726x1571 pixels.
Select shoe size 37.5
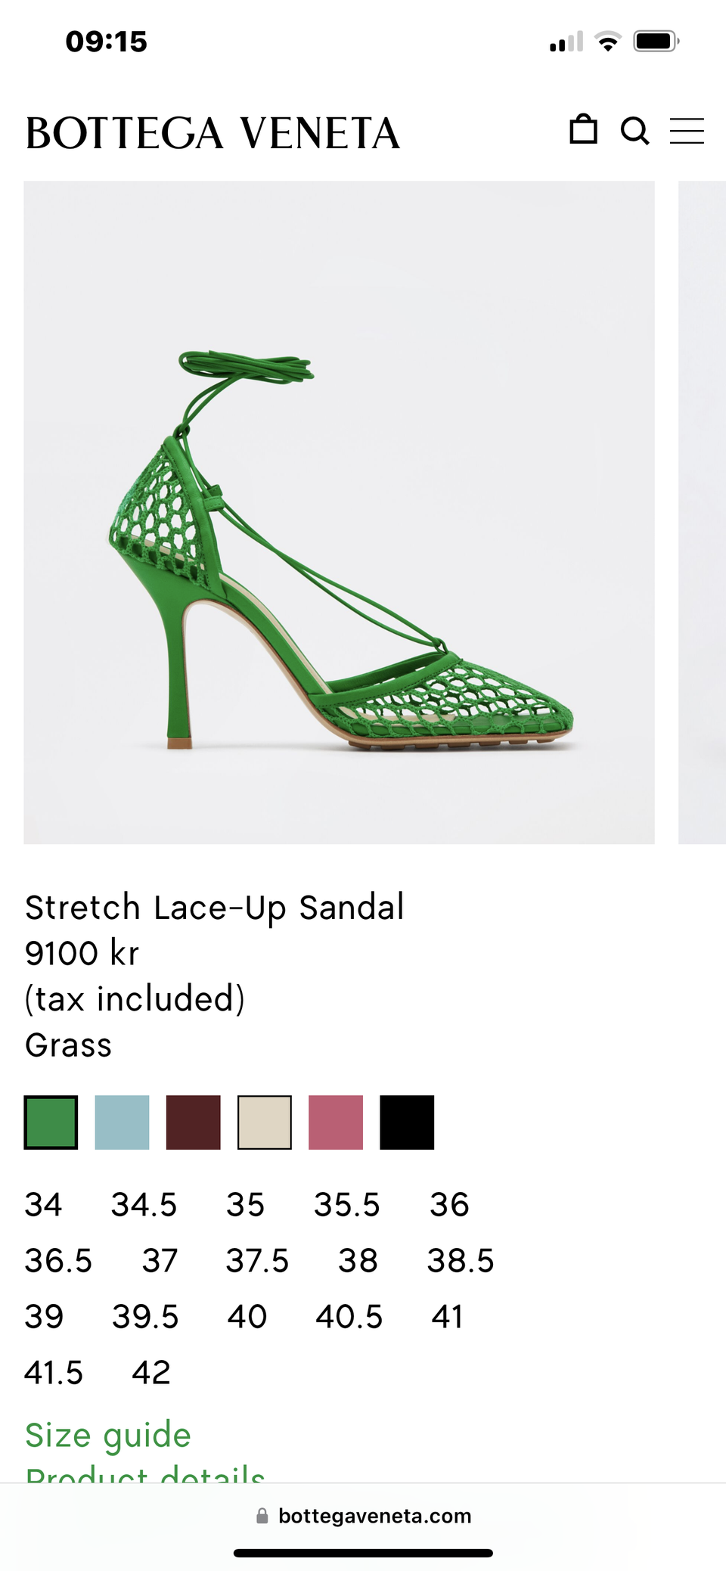(257, 1261)
